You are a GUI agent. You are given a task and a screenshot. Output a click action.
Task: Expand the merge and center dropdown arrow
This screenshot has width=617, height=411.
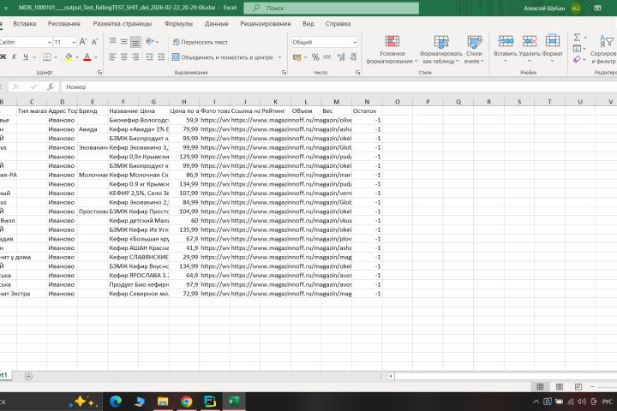tap(279, 57)
